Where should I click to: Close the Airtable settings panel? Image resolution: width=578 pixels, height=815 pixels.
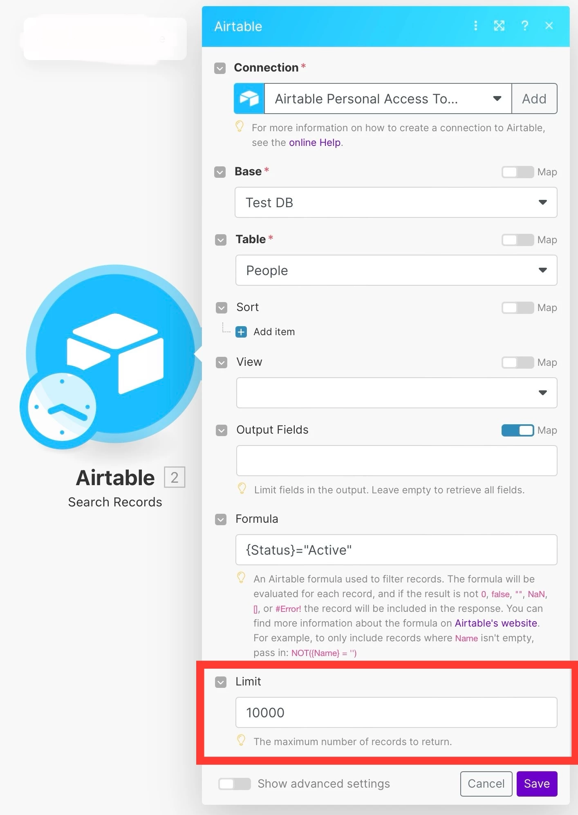549,26
